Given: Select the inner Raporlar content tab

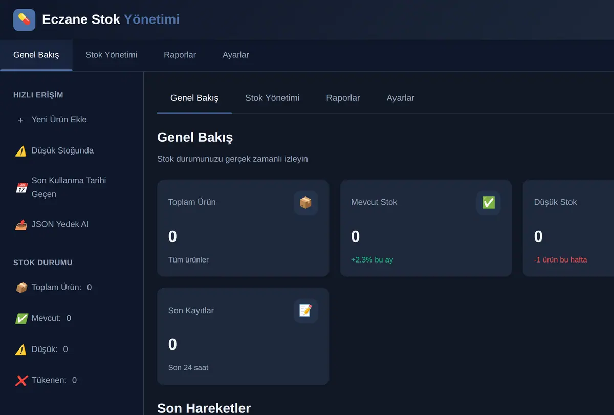Looking at the screenshot, I should click(x=343, y=98).
